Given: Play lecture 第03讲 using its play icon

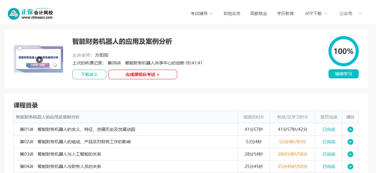Looking at the screenshot, I should [350, 154].
